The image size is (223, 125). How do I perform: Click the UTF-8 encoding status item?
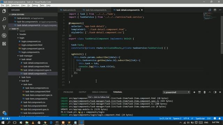point(186,118)
